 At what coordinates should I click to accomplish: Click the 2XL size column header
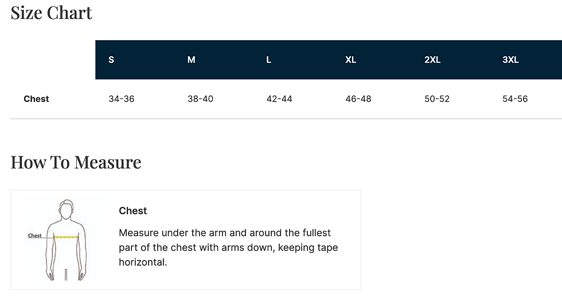pos(432,60)
